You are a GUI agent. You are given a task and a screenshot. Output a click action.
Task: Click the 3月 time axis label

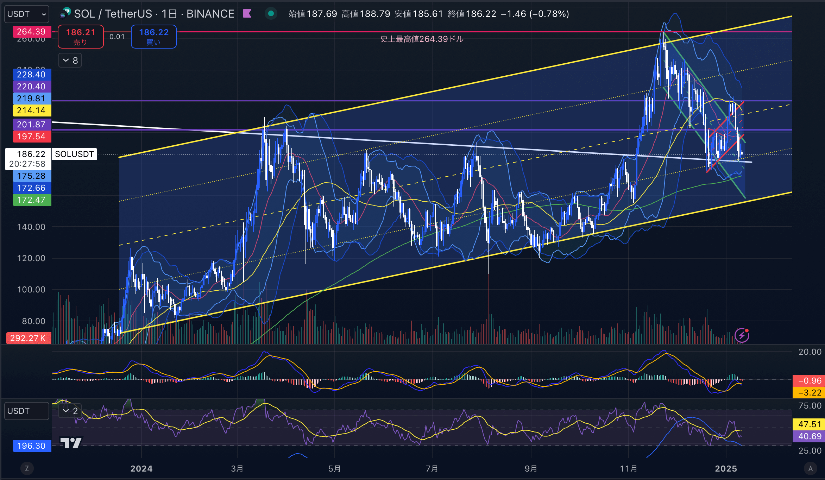(x=237, y=469)
